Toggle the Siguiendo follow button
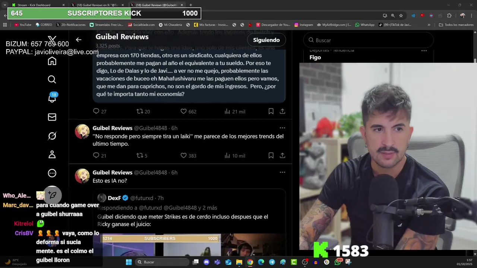Screen dimensions: 477x268 [x=266, y=40]
